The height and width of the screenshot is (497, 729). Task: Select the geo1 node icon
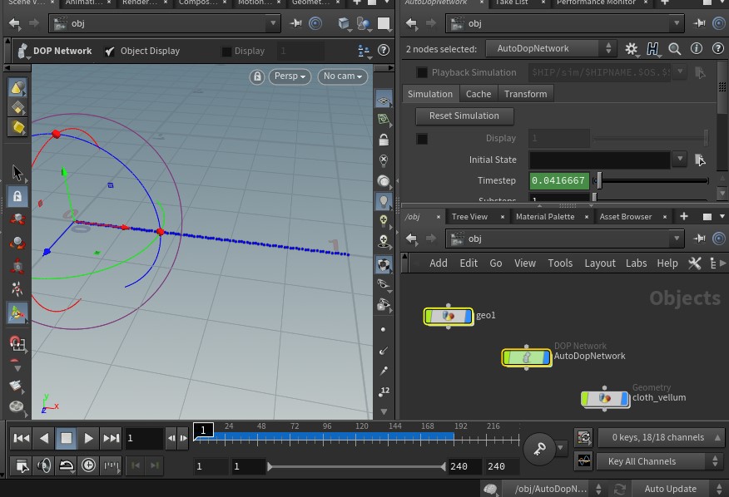[x=449, y=317]
